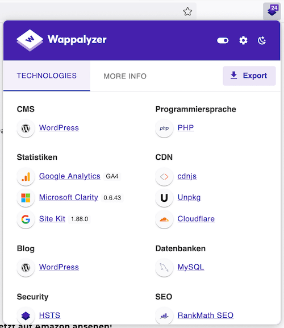Click the MySQL dolphin icon
The image size is (284, 328).
click(x=164, y=268)
